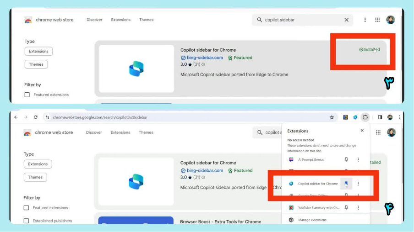Screen dimensions: 414x232
Task: Click the Copilot logo thumbnail in bottom result
Action: click(136, 182)
